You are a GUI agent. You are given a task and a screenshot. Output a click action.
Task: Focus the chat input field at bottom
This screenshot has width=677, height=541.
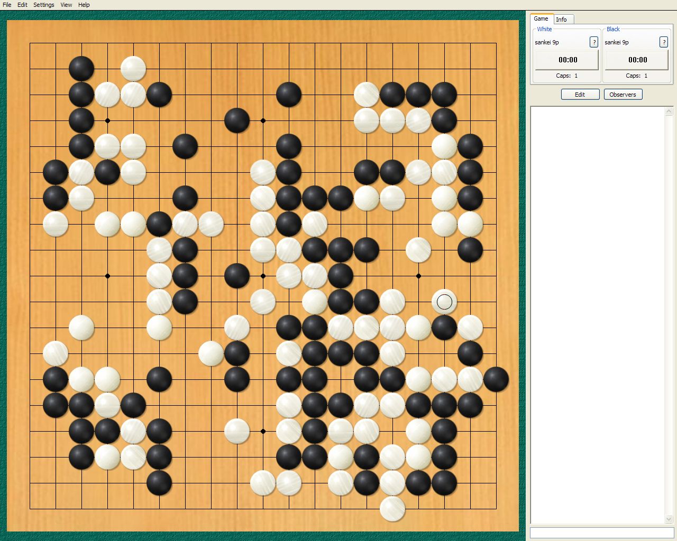[x=601, y=532]
